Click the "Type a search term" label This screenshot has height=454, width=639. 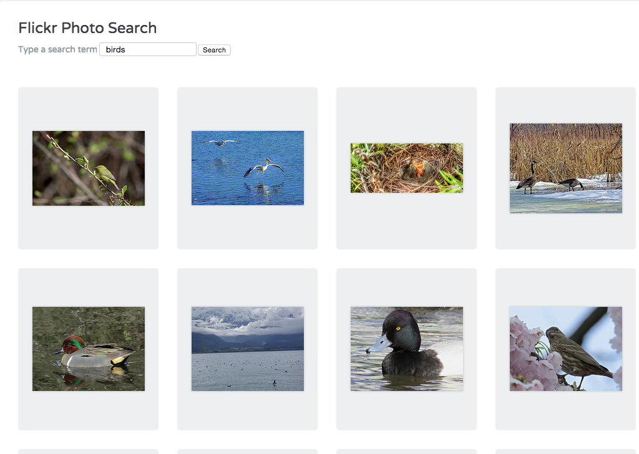[x=57, y=49]
